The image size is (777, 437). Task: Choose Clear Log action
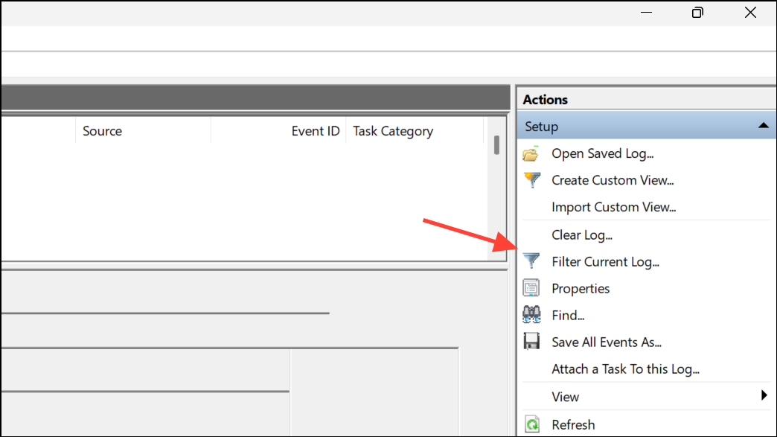click(582, 235)
